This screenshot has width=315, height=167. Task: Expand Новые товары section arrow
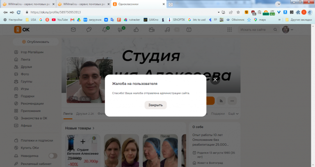click(x=94, y=128)
